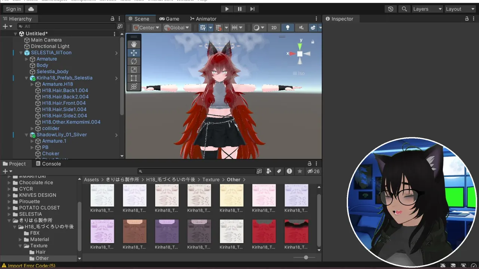Viewport: 479px width, 269px height.
Task: Click the Step frame button
Action: [x=252, y=9]
